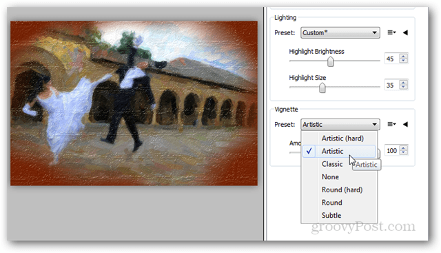Increase the vignette Amount value with the up arrow
The width and height of the screenshot is (441, 253).
pyautogui.click(x=404, y=148)
